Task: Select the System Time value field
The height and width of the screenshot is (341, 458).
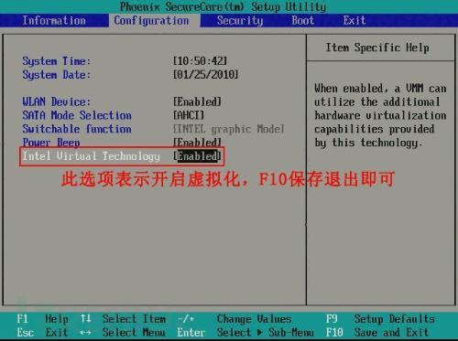Action: pyautogui.click(x=200, y=61)
